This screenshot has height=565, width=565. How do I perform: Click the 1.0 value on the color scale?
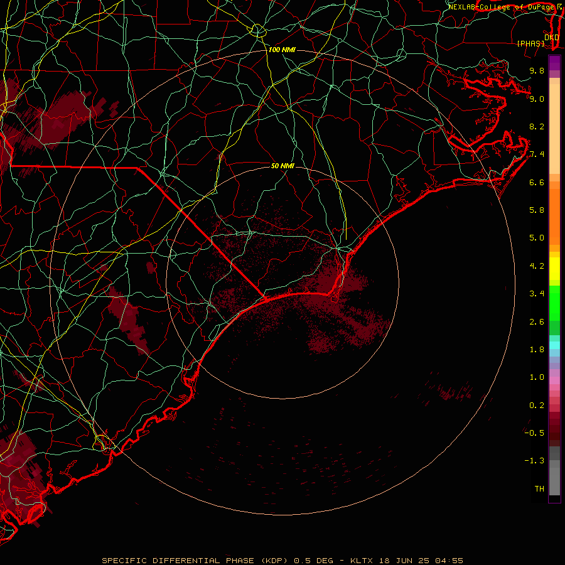(x=537, y=377)
